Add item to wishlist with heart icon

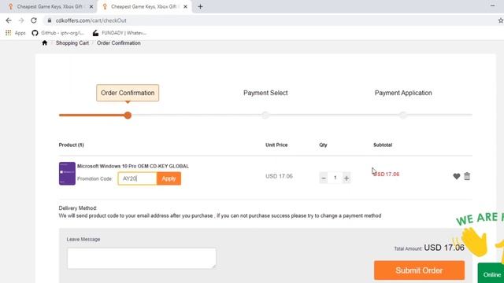[x=457, y=176]
